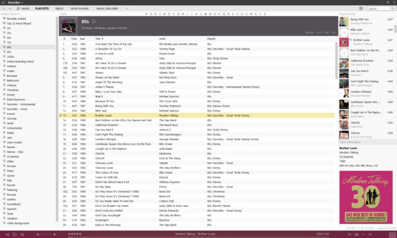Click the magnifier icon in search box

[x=392, y=8]
